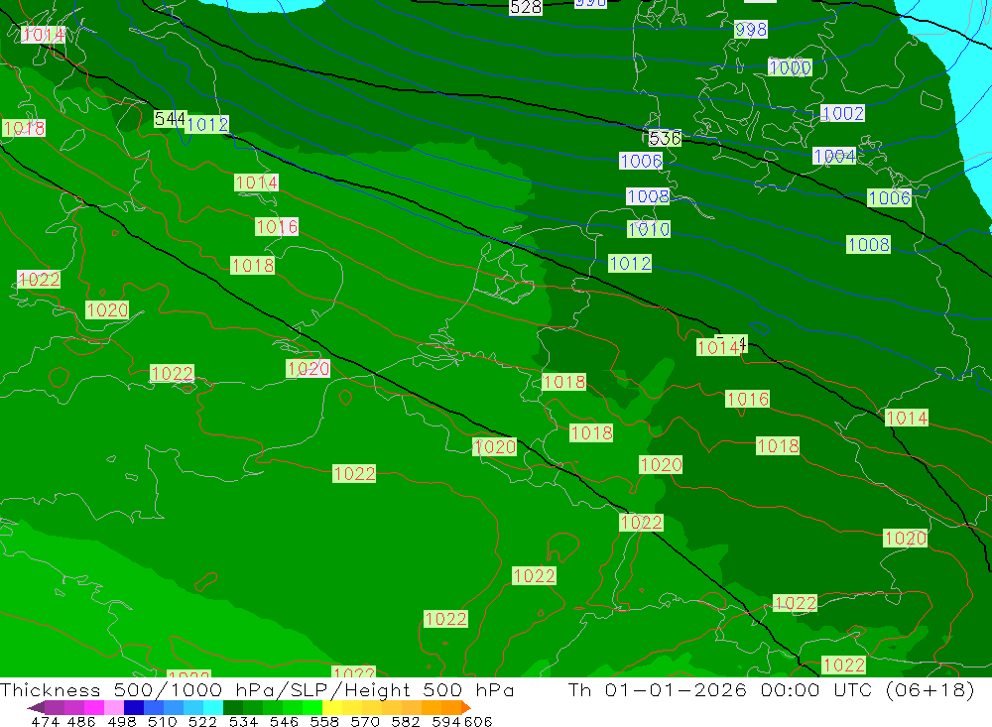Viewport: 992px width, 727px height.
Task: Click the 1000 isobar label
Action: pyautogui.click(x=790, y=67)
